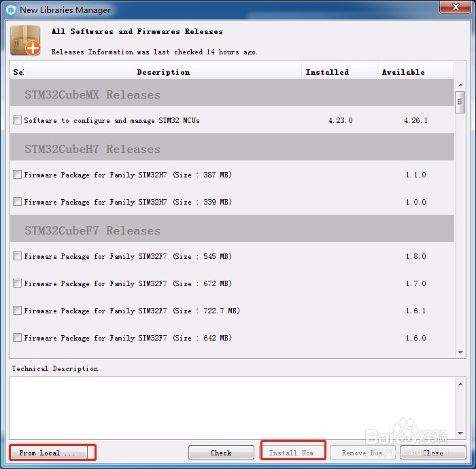Check the STM32H7 387 MB package checkbox
This screenshot has height=469, width=476.
(x=17, y=175)
